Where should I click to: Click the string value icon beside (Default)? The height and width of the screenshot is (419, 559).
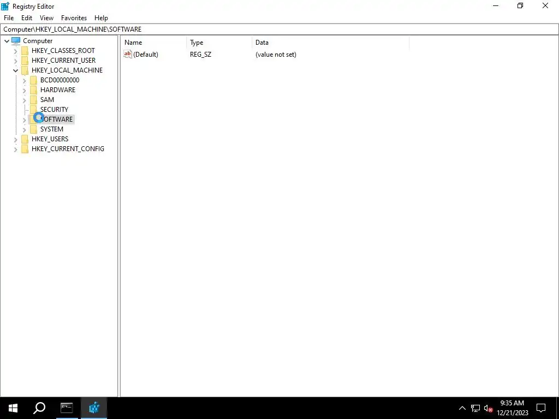(128, 54)
